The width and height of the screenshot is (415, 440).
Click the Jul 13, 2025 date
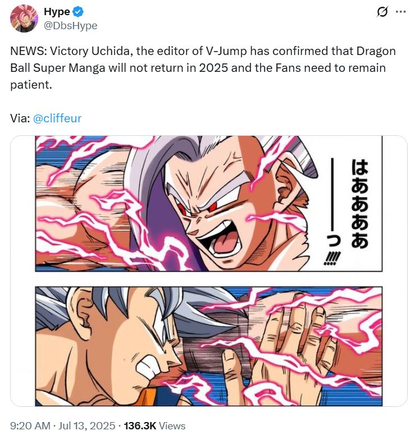pos(86,425)
